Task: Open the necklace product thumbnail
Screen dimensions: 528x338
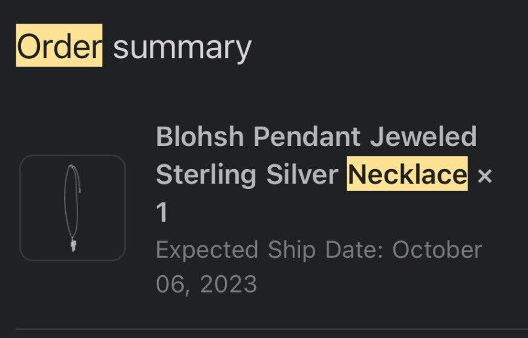Action: 73,208
